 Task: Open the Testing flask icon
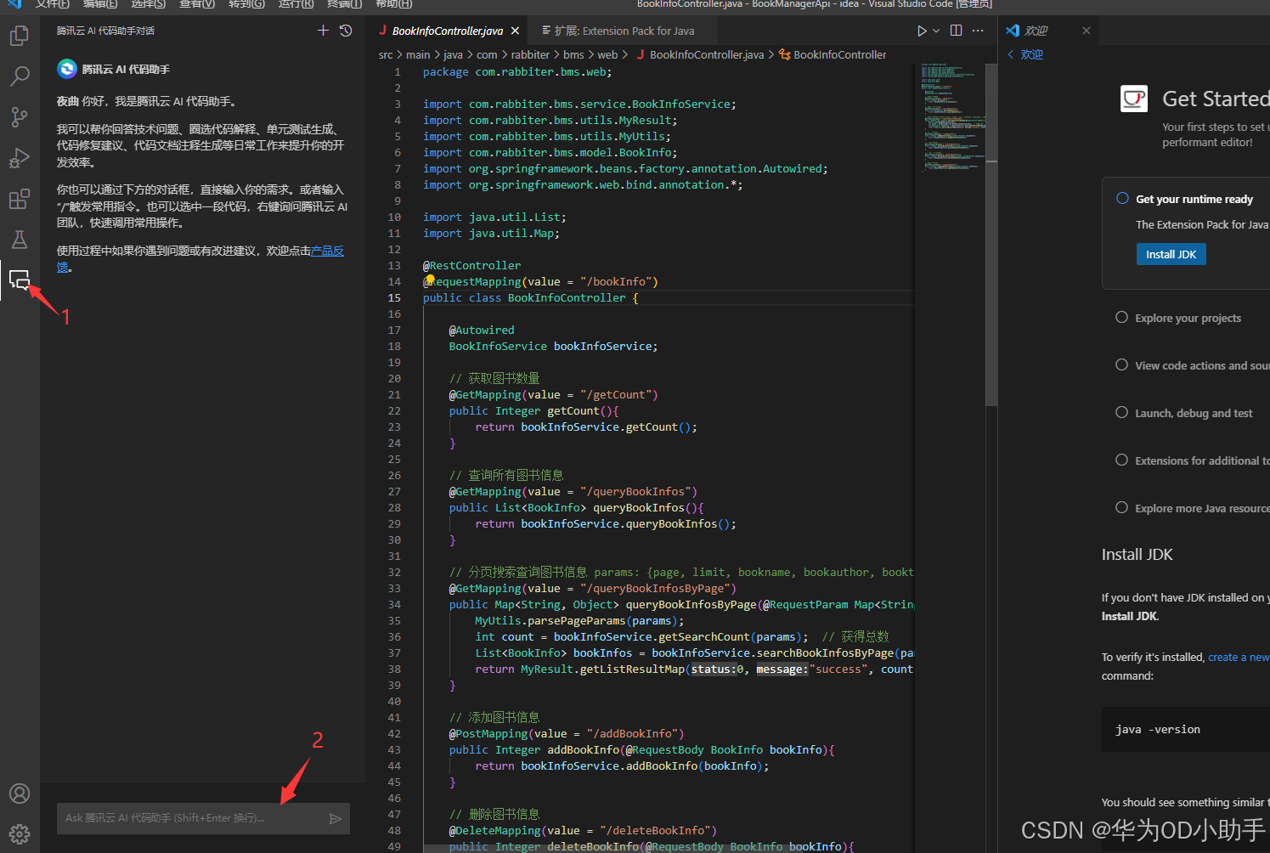click(x=19, y=240)
